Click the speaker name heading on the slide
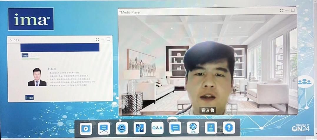317x140 pixels. [x=52, y=69]
